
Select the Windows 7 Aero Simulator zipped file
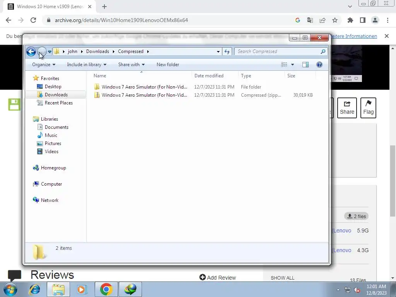[203, 95]
